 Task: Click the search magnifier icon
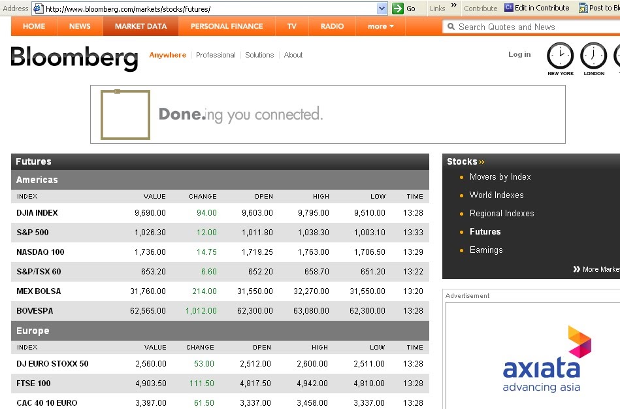(x=451, y=27)
